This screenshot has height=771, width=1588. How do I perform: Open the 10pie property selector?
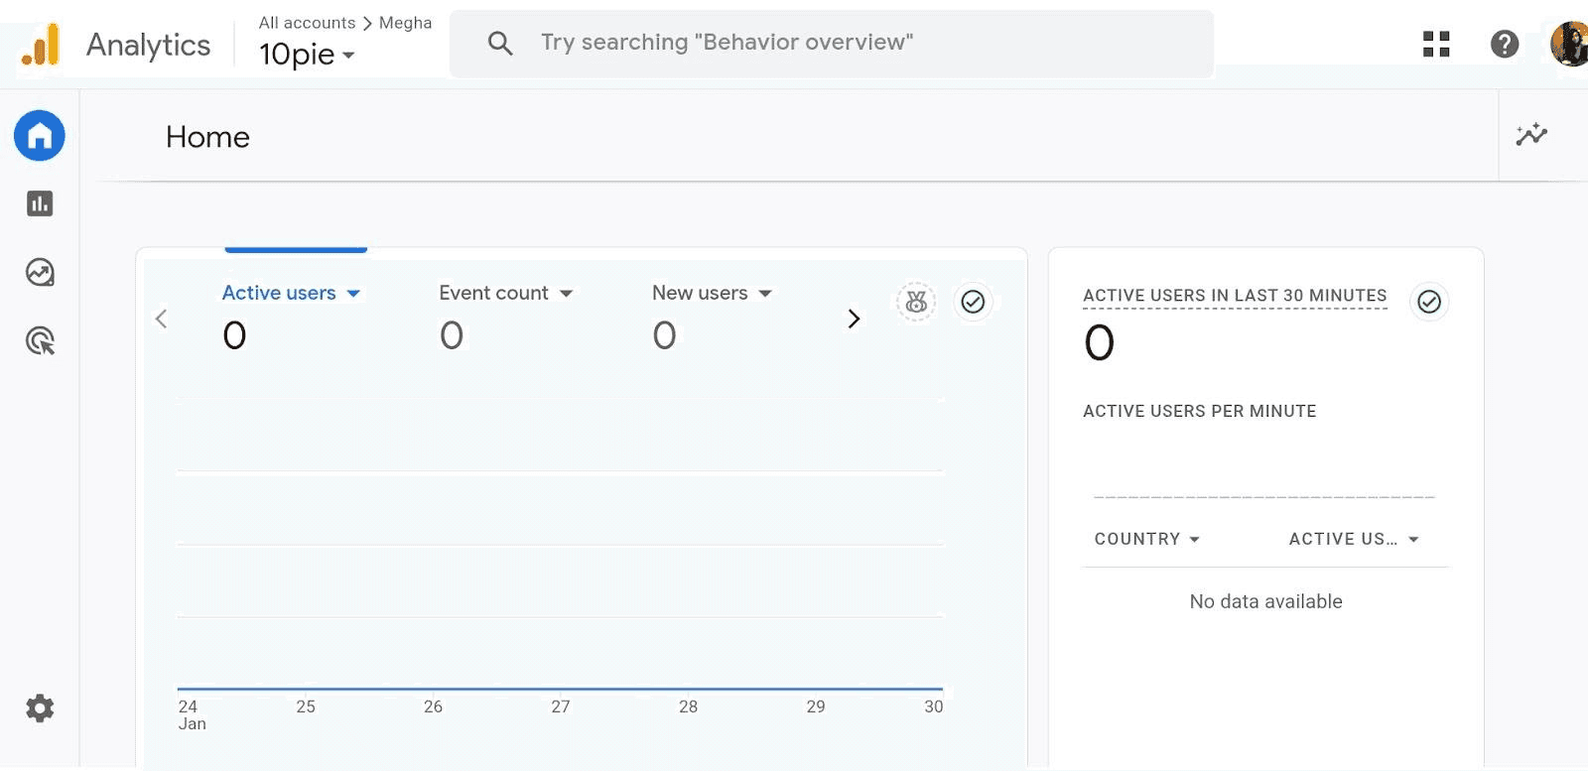[307, 55]
